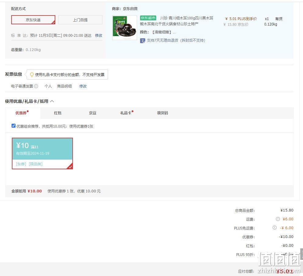Image resolution: width=303 pixels, height=276 pixels.
Task: Click the 商品明细 invoice content text
Action: 64,86
